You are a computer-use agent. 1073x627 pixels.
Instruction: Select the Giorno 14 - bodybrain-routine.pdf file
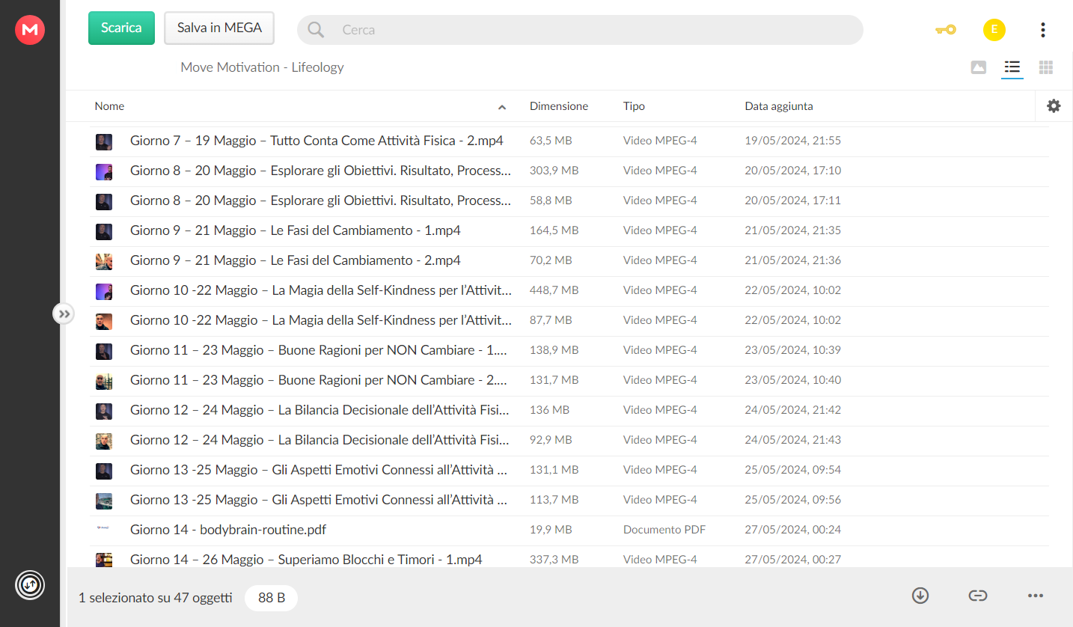click(569, 530)
